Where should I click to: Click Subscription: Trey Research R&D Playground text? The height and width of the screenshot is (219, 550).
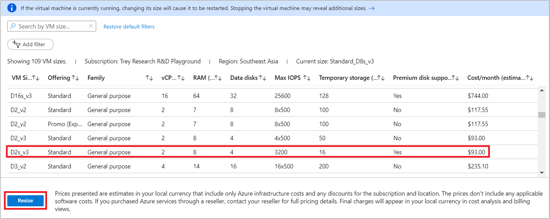(x=142, y=61)
